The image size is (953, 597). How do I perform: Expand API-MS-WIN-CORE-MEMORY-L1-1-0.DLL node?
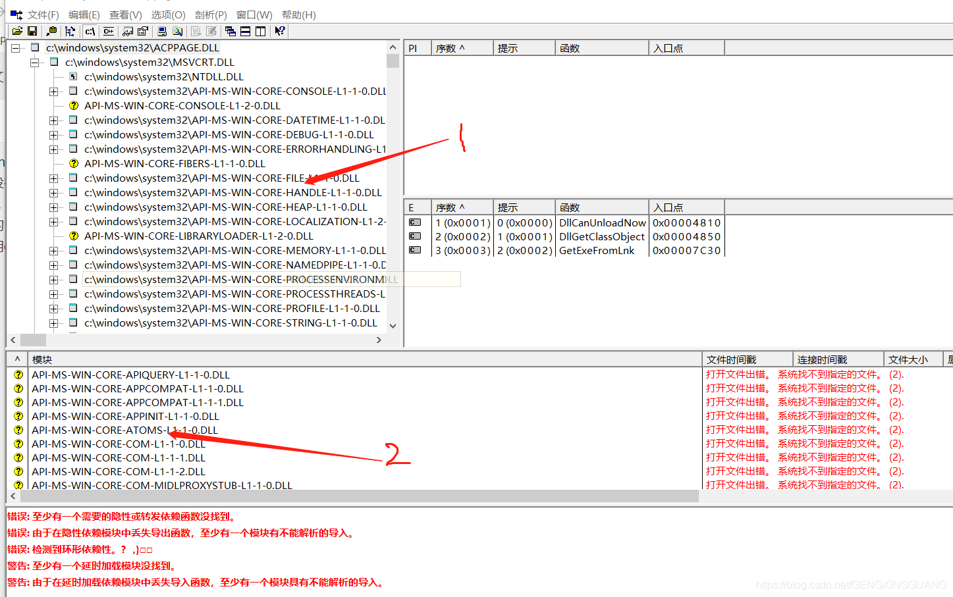pyautogui.click(x=53, y=251)
